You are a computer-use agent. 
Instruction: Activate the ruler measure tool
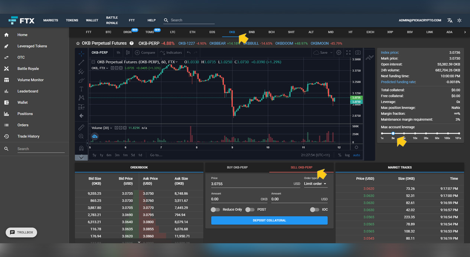click(81, 127)
